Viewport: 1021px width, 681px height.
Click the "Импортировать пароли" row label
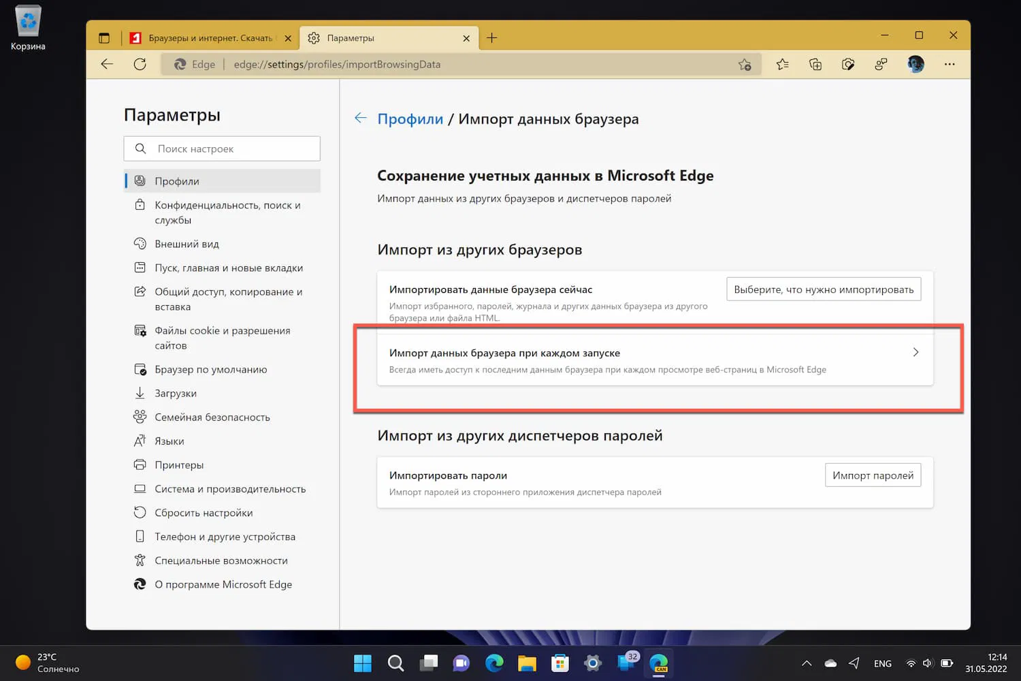(448, 475)
